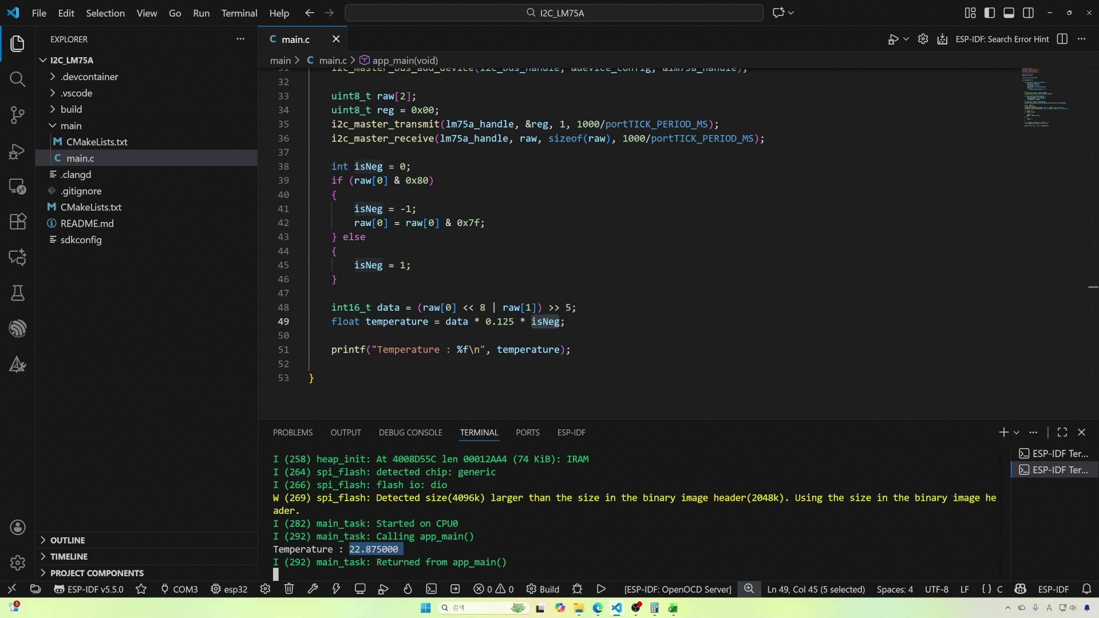Open the Terminal menu
1099x618 pixels.
click(239, 13)
